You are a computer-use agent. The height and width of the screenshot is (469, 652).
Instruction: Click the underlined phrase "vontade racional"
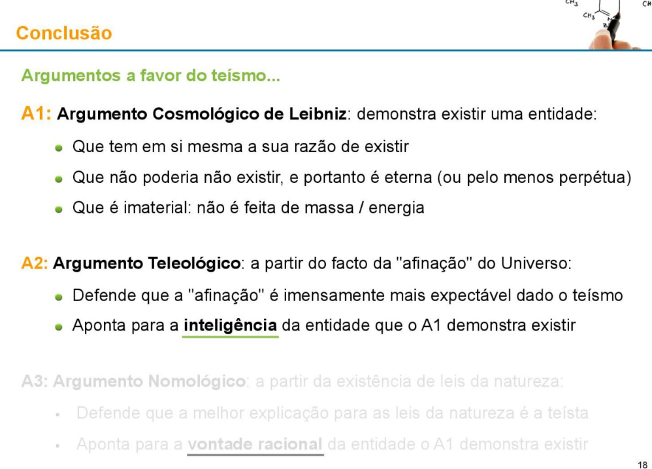255,444
